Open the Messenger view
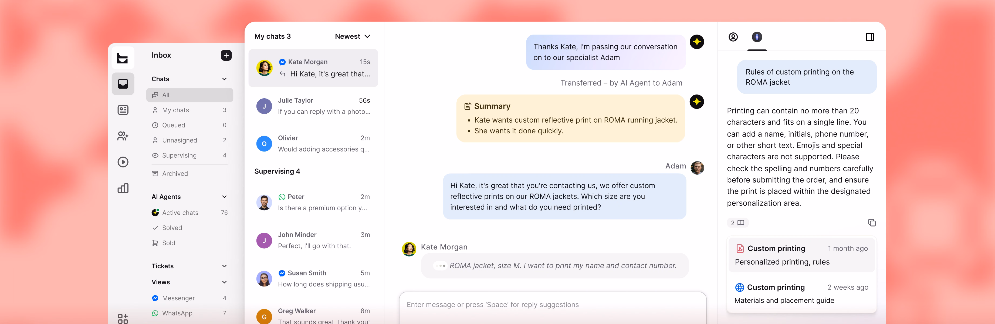Viewport: 995px width, 324px height. [190, 298]
